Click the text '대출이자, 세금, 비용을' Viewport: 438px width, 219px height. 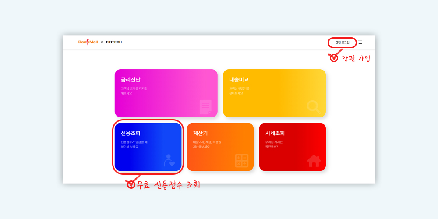207,142
